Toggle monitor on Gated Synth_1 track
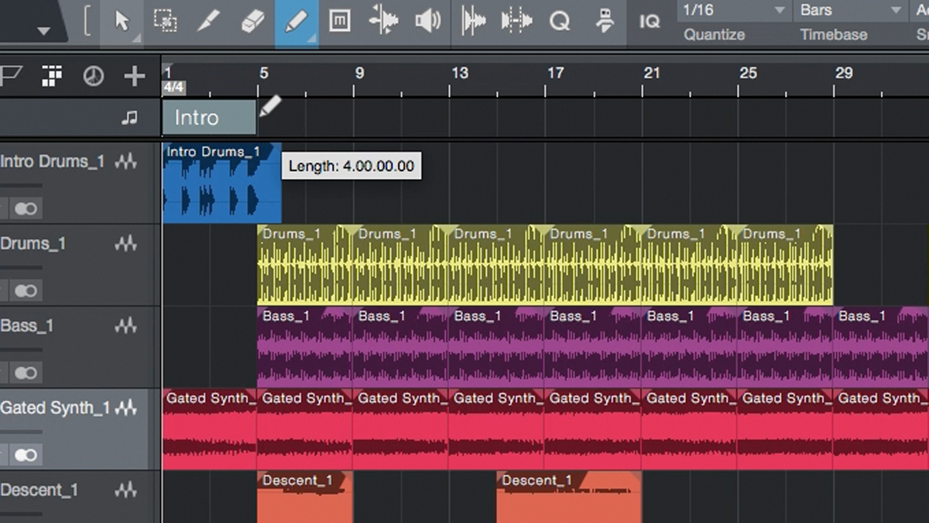929x523 pixels. (26, 455)
